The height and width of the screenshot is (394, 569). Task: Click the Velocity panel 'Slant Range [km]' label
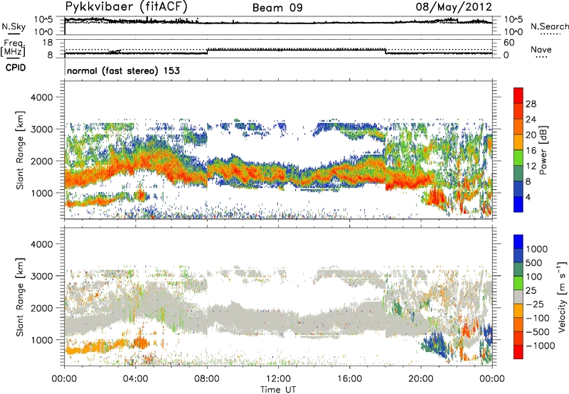click(20, 297)
